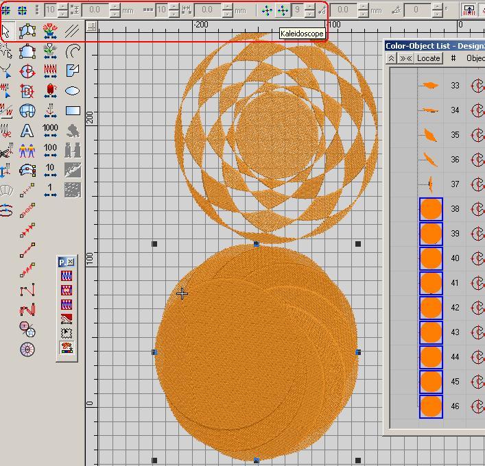Select the scissors trim tool icon
This screenshot has width=485, height=466.
click(x=6, y=151)
